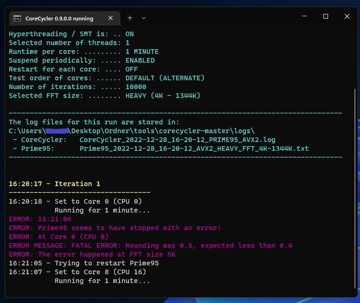Click 'Test order of cores' DEFAULT (ALTERNATE) line
Viewport: 360px width, 303px height.
[107, 78]
